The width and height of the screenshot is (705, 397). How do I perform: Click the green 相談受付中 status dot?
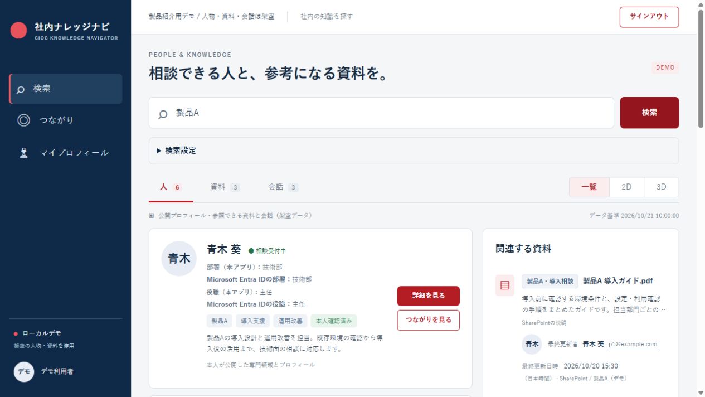(251, 251)
